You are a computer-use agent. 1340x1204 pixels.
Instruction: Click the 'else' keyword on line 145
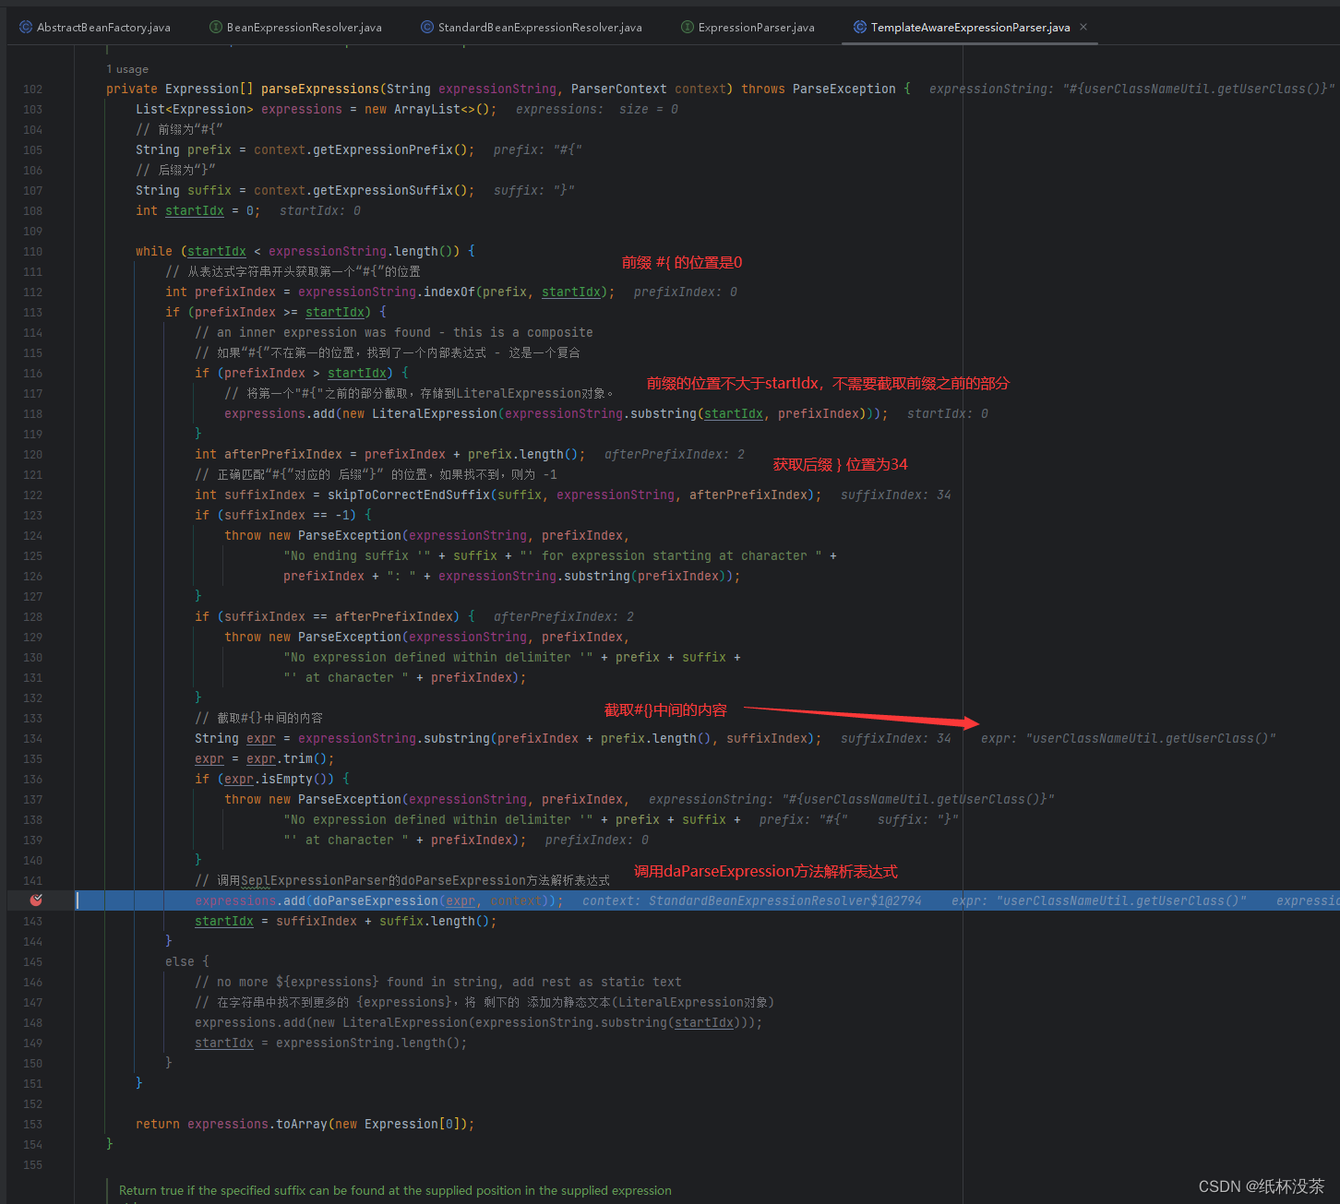coord(180,961)
